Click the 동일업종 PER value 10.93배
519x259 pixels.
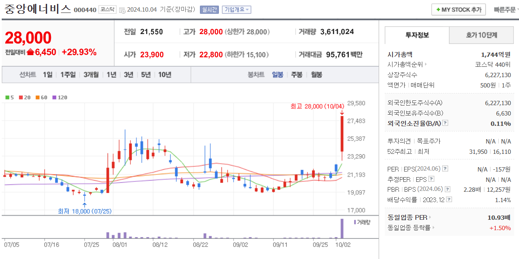pyautogui.click(x=499, y=217)
